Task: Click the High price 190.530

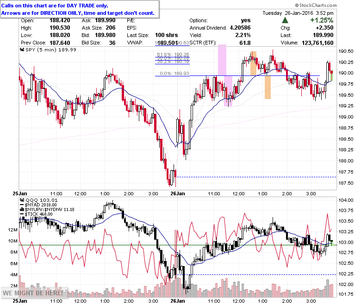Action: click(x=60, y=28)
